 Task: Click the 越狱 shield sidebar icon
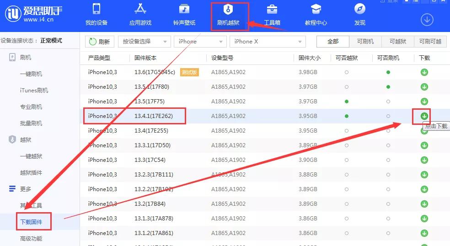(x=12, y=140)
